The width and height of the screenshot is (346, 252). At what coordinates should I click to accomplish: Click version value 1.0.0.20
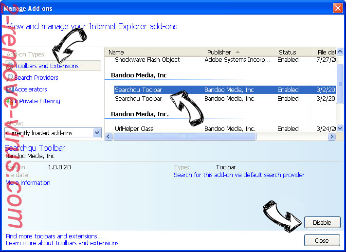(59, 167)
